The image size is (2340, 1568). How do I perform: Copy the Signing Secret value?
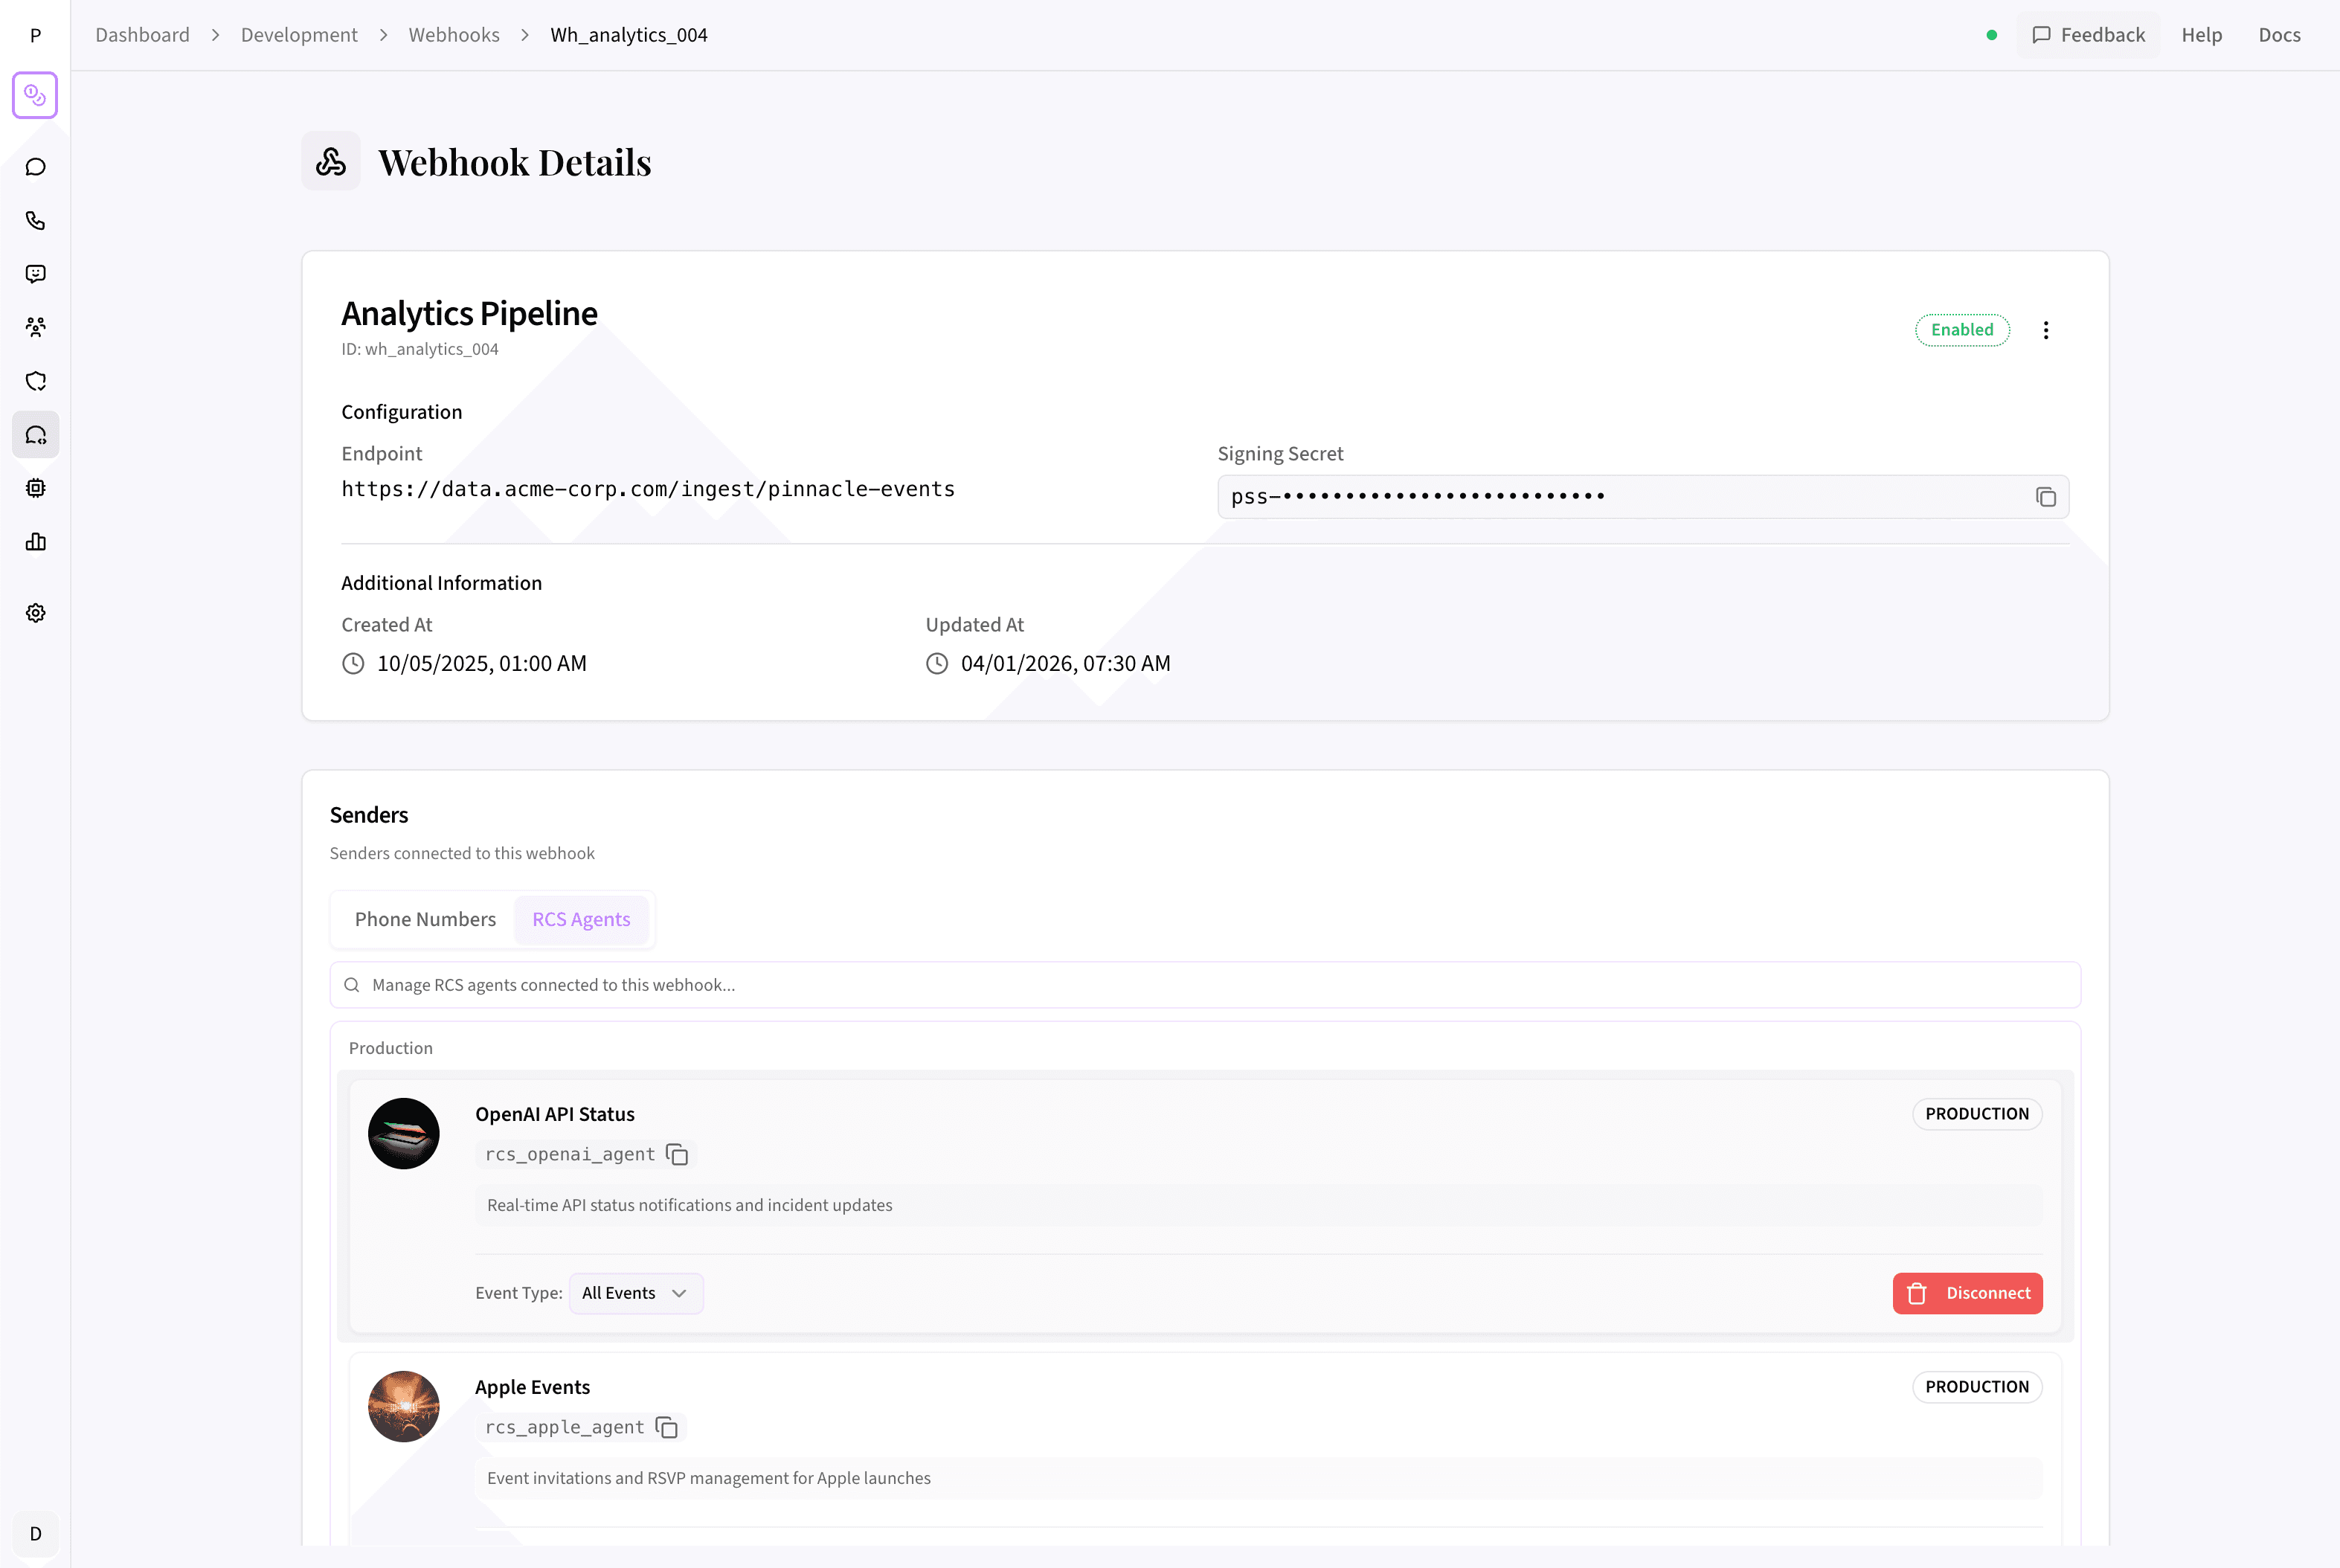click(x=2045, y=496)
